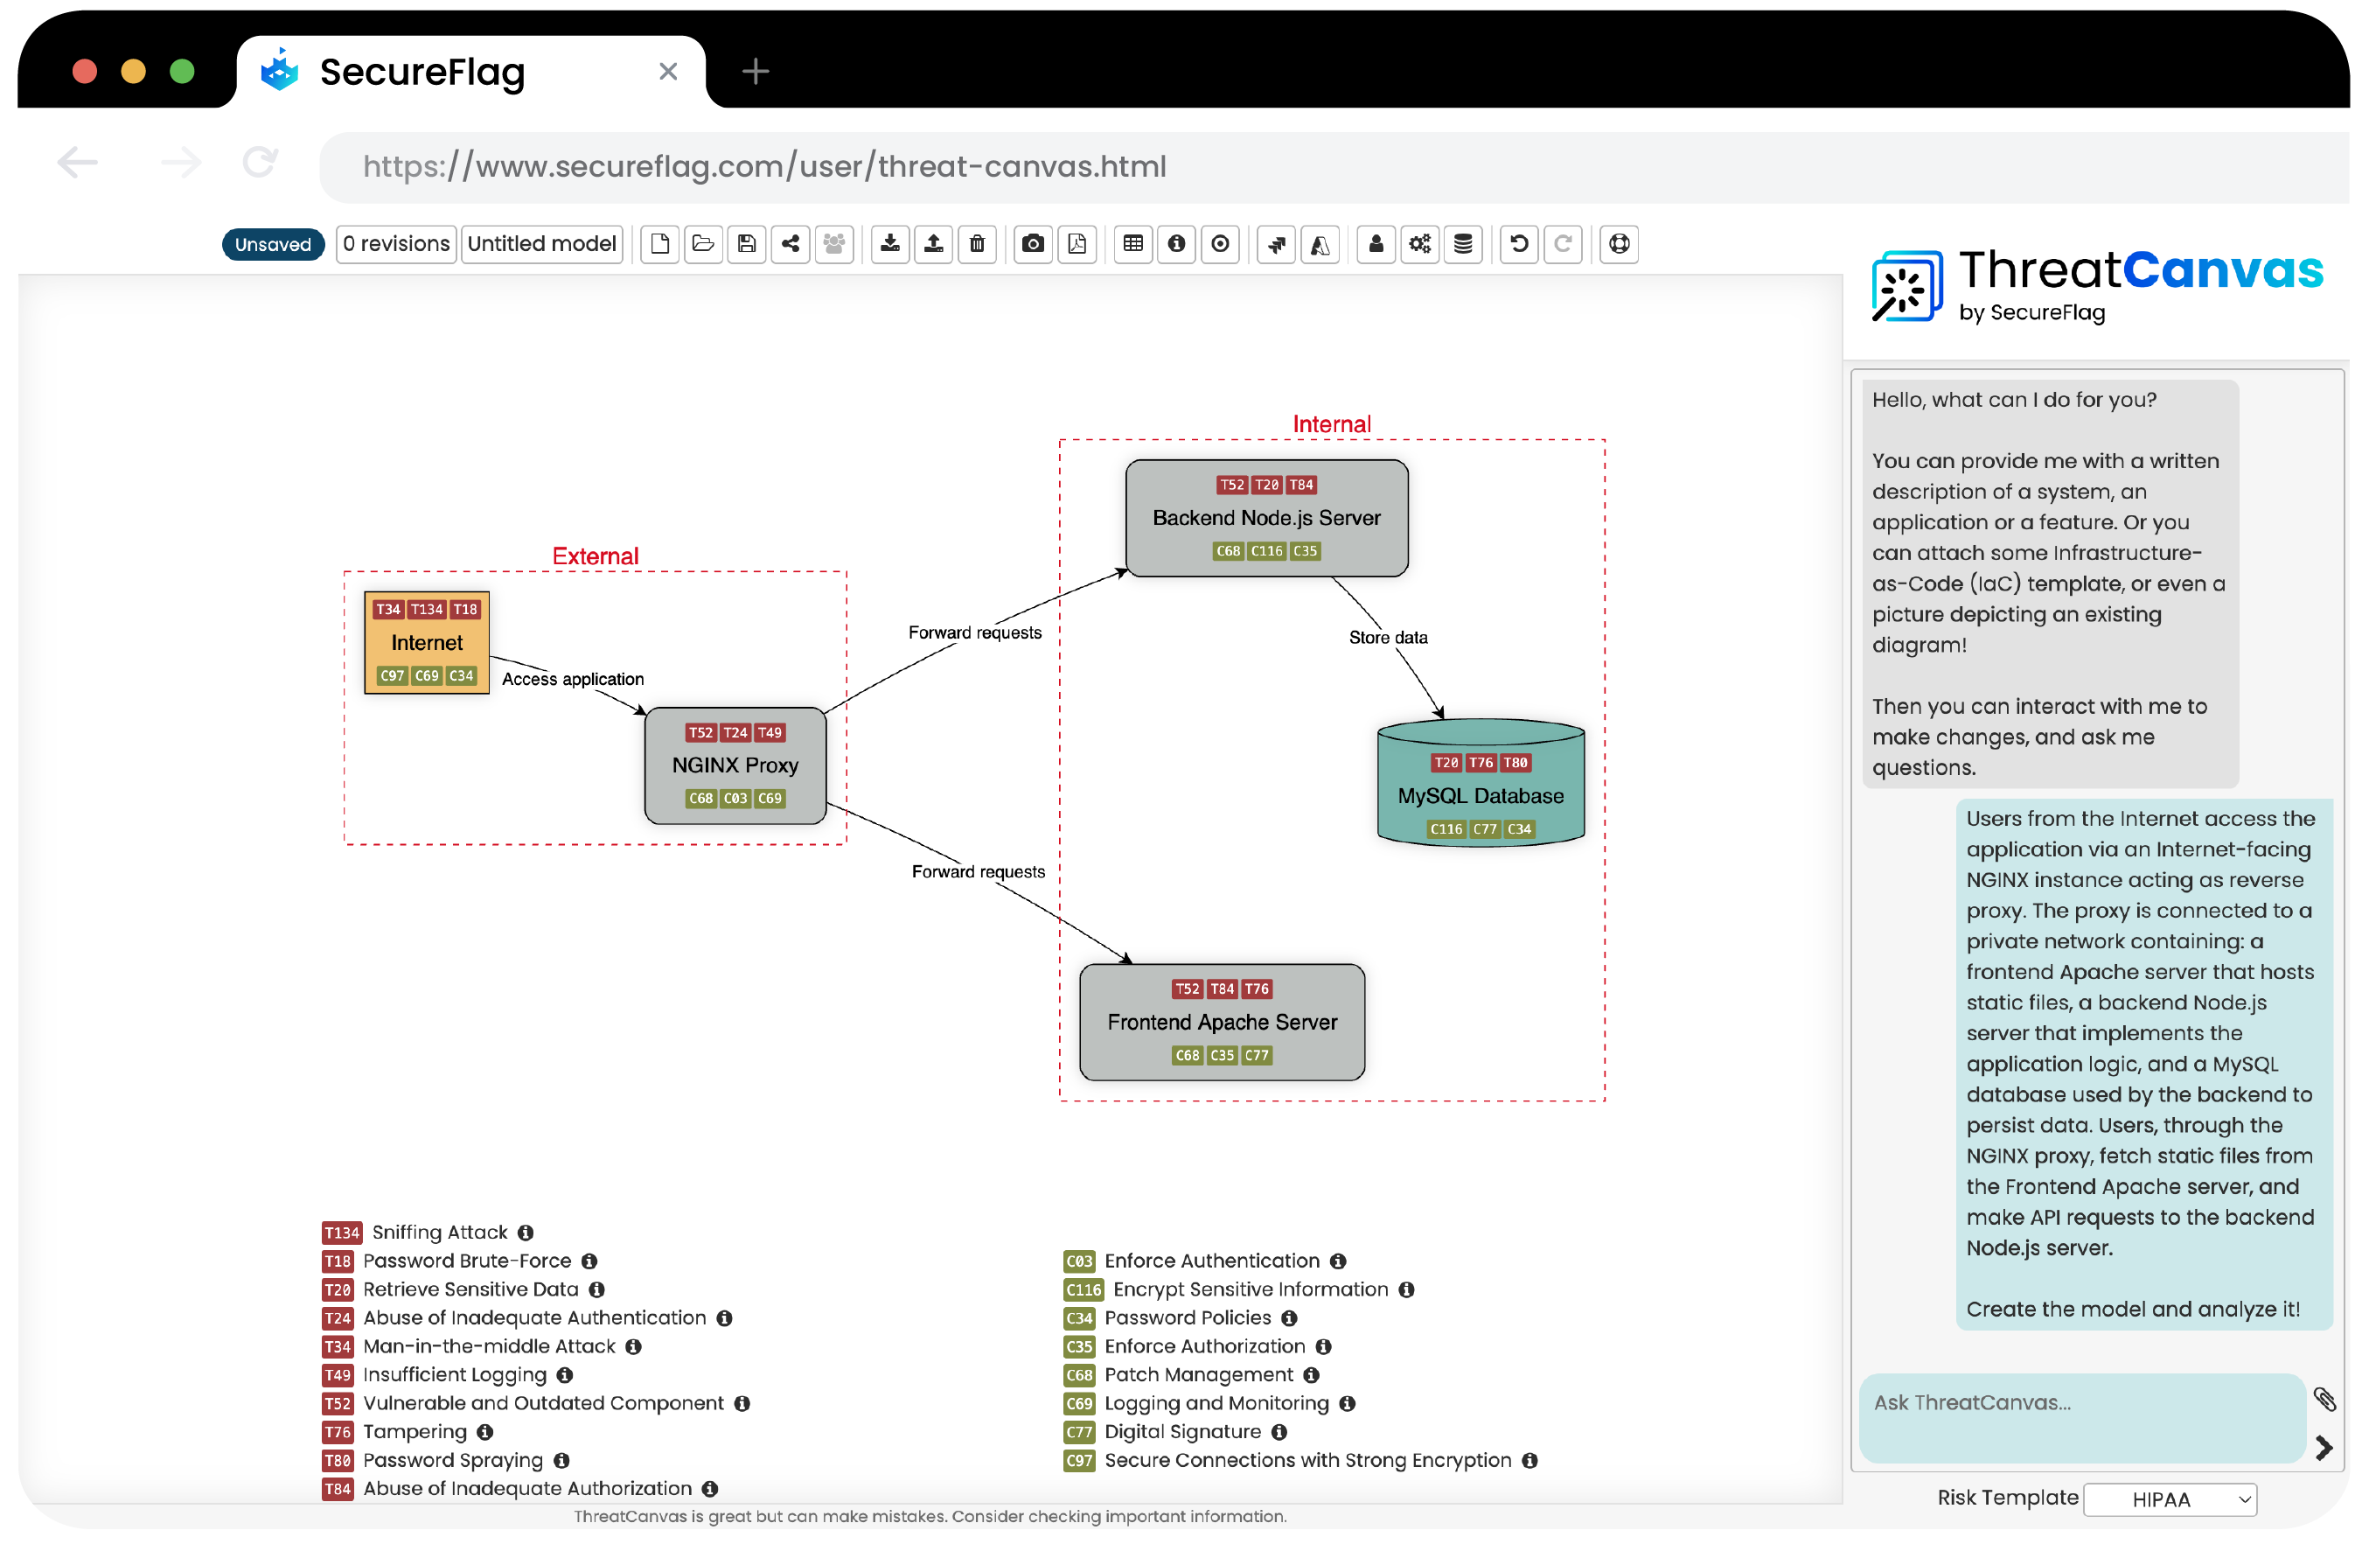Image resolution: width=2369 pixels, height=1551 pixels.
Task: Click the share icon in the toolbar
Action: pyautogui.click(x=791, y=244)
